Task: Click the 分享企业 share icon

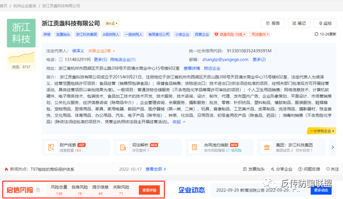Action: point(272,169)
